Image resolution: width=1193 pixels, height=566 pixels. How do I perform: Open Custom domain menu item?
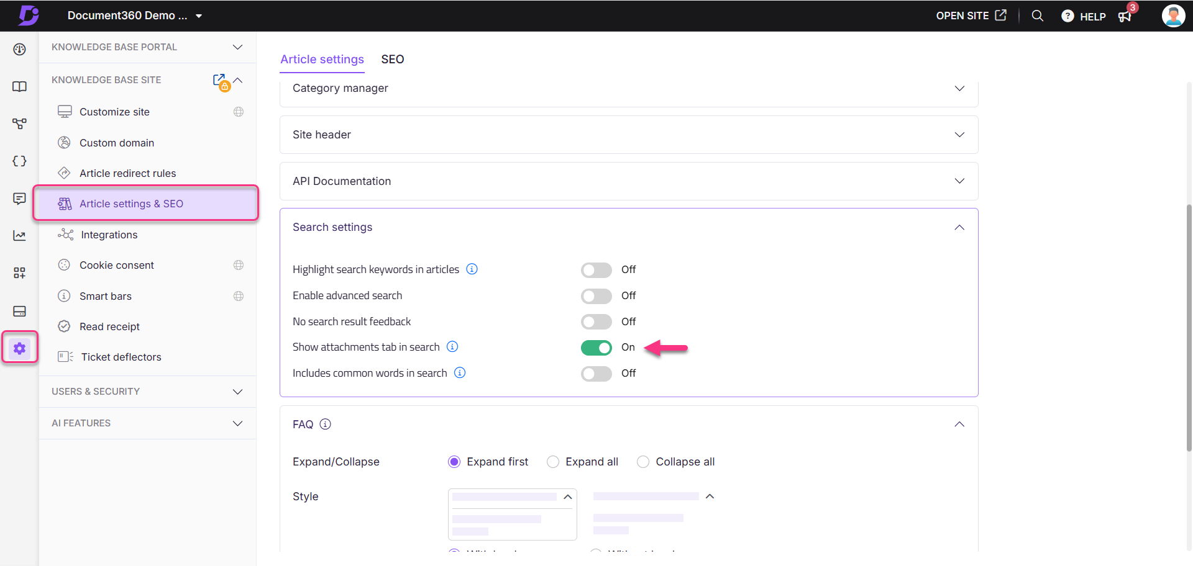coord(147,143)
